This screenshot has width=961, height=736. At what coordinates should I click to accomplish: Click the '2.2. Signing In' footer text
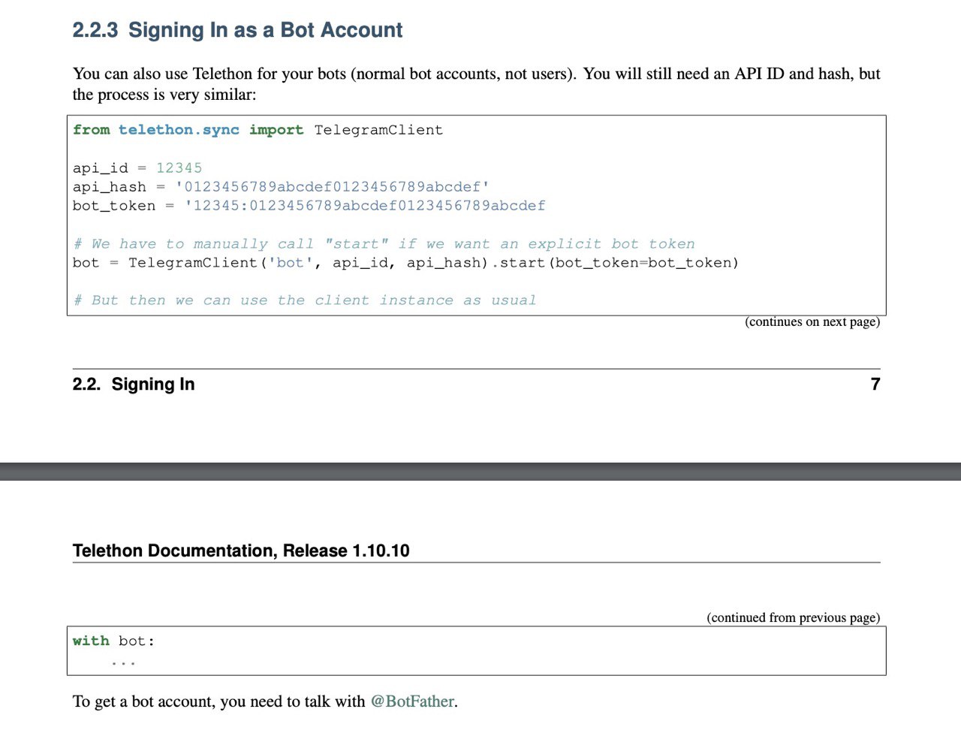point(134,384)
